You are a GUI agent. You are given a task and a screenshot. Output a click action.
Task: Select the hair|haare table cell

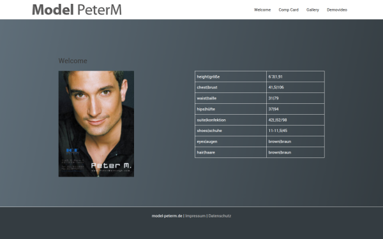[x=230, y=152]
